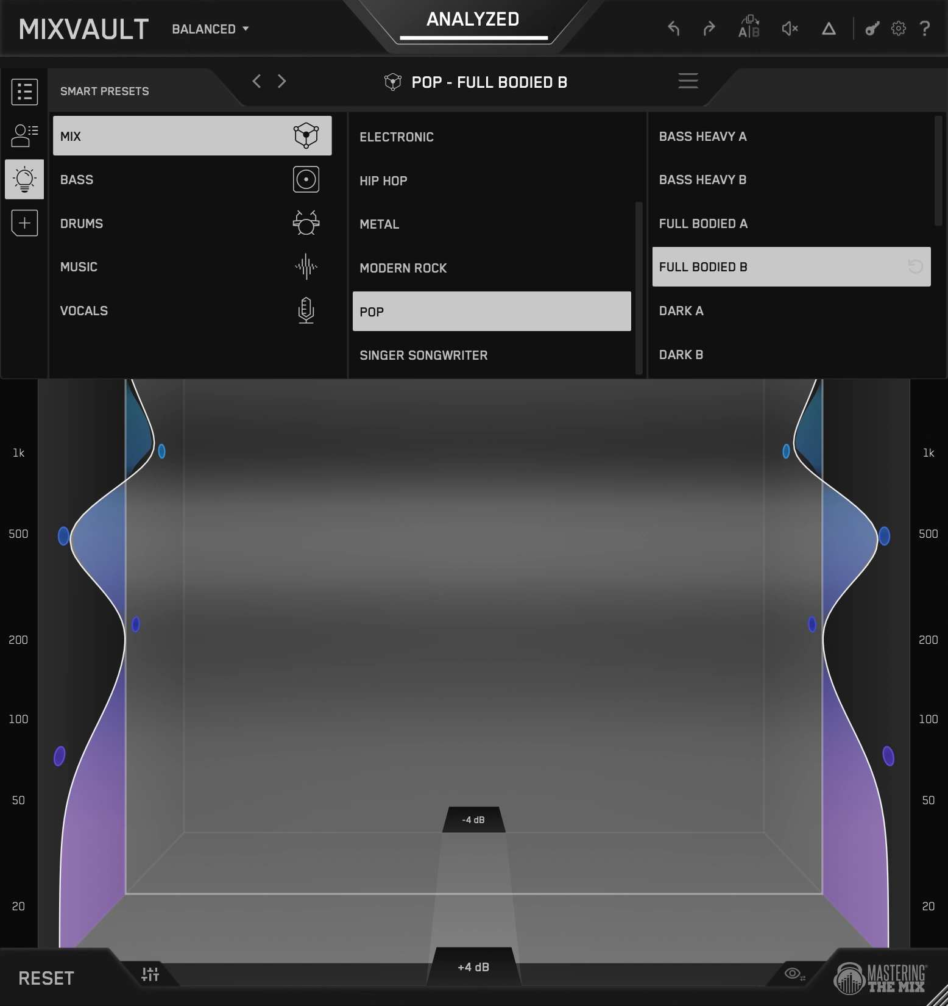The height and width of the screenshot is (1006, 948).
Task: Select the smart presets lightbulb icon
Action: click(24, 179)
